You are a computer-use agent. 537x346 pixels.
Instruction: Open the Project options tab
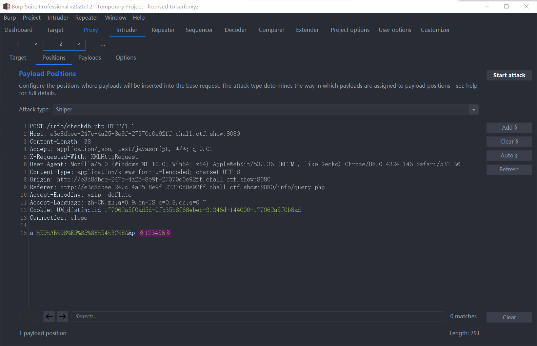(350, 30)
